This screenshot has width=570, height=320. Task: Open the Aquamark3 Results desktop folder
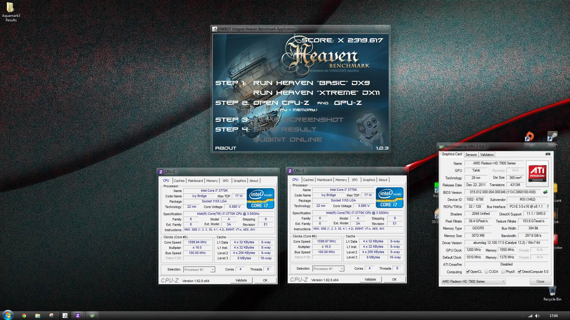pyautogui.click(x=11, y=12)
